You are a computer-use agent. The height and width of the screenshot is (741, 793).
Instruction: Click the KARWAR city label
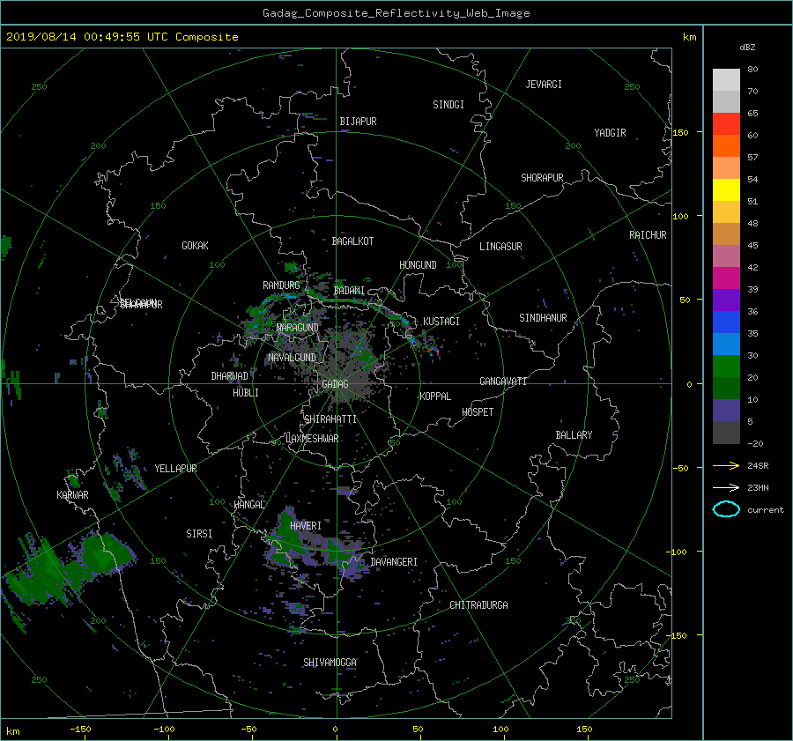(x=72, y=495)
